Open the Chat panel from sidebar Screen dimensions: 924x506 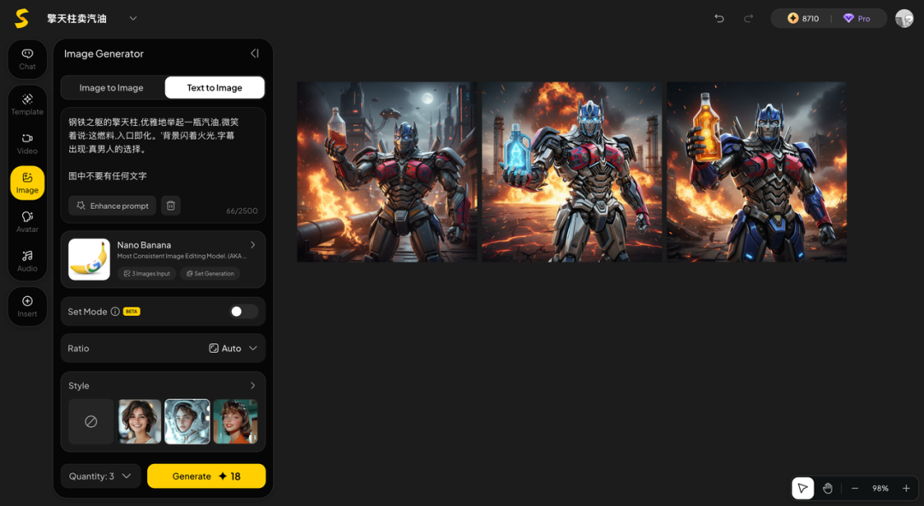pyautogui.click(x=27, y=58)
